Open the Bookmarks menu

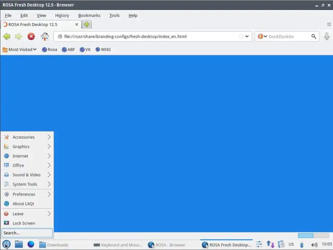click(x=89, y=16)
